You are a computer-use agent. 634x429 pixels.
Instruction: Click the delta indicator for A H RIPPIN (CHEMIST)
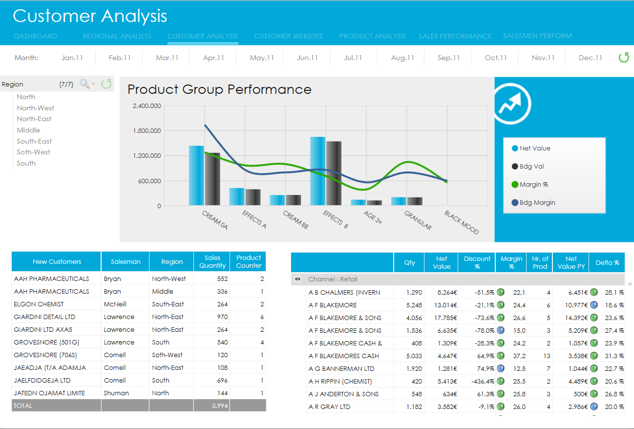(x=593, y=381)
